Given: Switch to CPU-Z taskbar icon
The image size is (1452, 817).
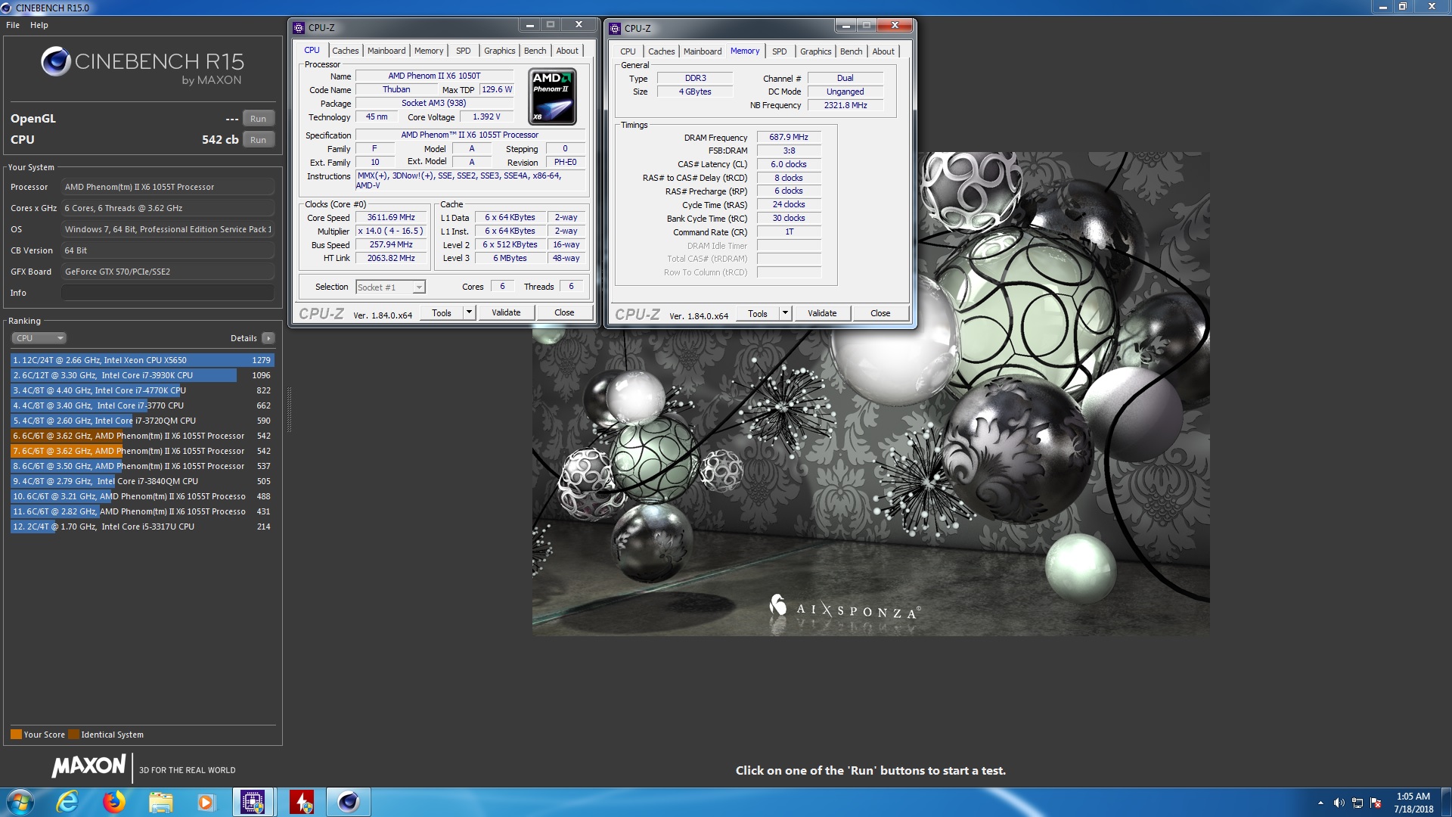Looking at the screenshot, I should point(253,802).
